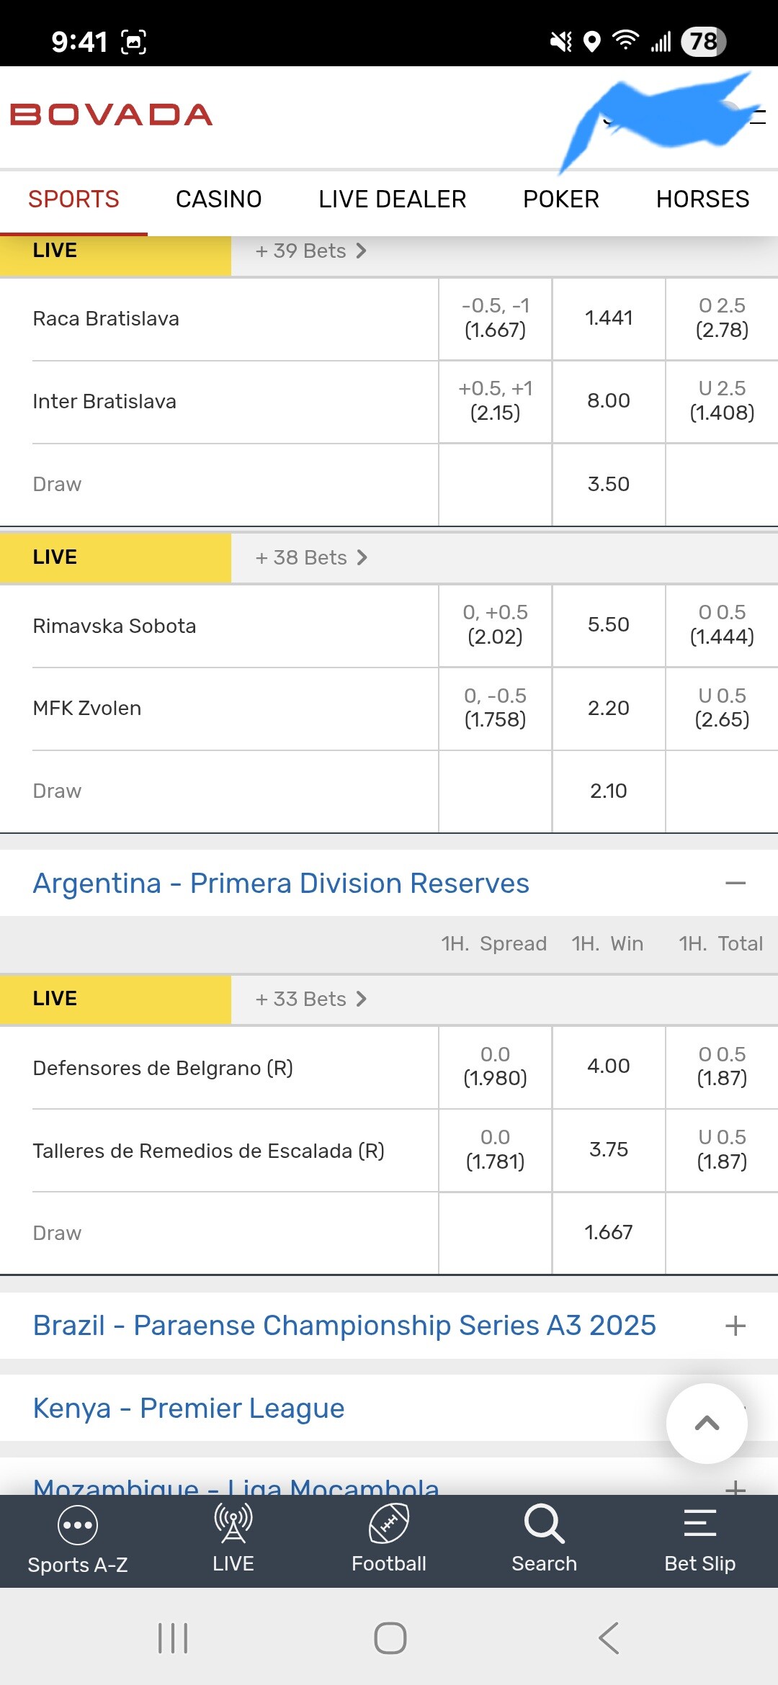Select Draw odds 1.667
The height and width of the screenshot is (1685, 778).
[608, 1232]
